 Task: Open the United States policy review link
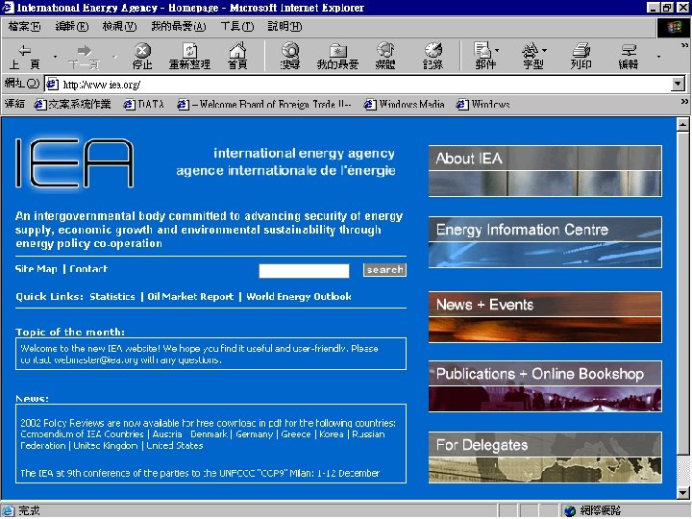pos(175,446)
